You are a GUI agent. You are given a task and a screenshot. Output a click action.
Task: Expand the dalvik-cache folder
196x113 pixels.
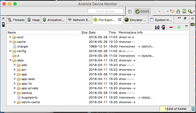click(15, 102)
